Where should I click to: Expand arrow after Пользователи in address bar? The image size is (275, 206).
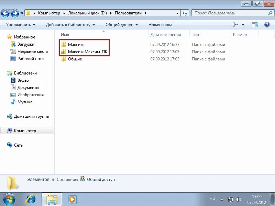(x=145, y=13)
